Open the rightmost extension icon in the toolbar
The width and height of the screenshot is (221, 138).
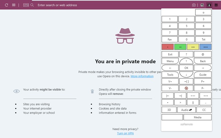216,5
